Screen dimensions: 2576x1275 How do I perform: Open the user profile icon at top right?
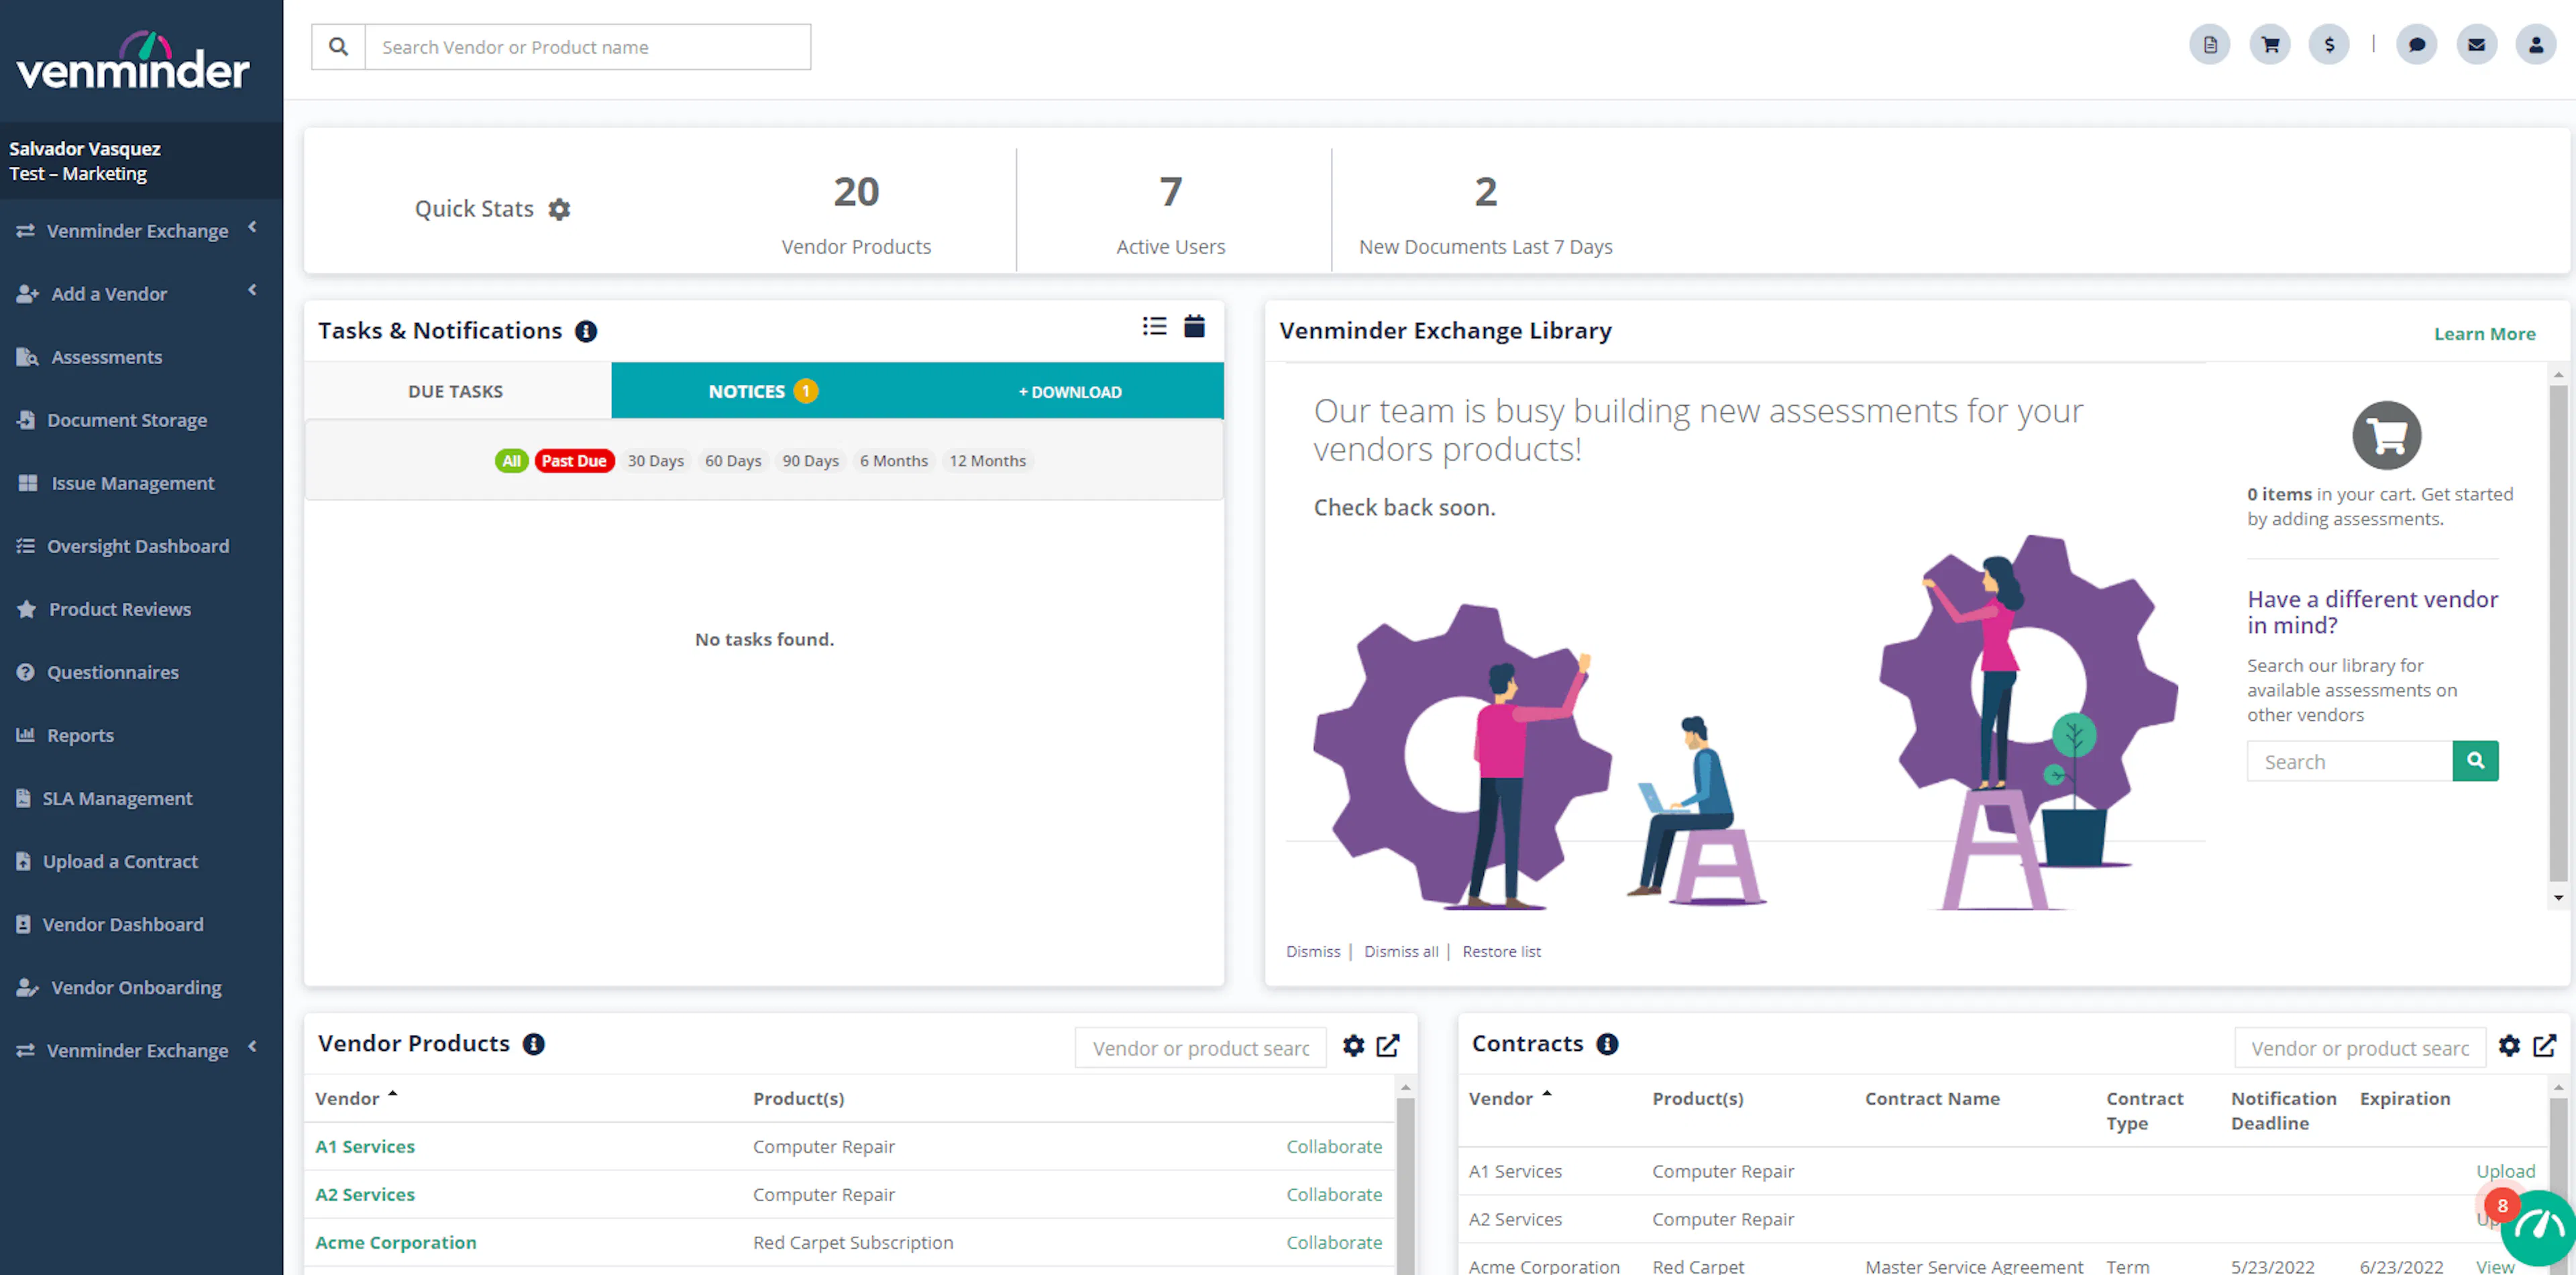[x=2537, y=44]
